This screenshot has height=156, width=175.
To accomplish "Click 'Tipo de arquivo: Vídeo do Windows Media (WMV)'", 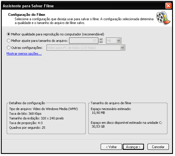I will [x=44, y=109].
